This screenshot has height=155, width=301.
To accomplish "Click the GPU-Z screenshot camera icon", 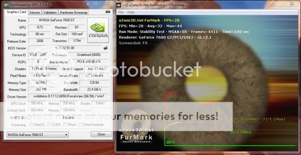I will pyautogui.click(x=108, y=12).
